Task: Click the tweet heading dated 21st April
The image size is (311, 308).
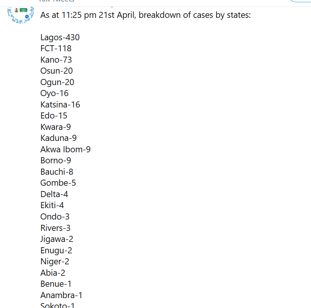Action: click(145, 15)
